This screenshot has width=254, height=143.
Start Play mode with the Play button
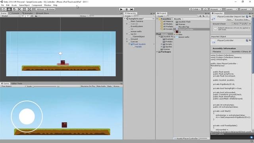tap(121, 10)
